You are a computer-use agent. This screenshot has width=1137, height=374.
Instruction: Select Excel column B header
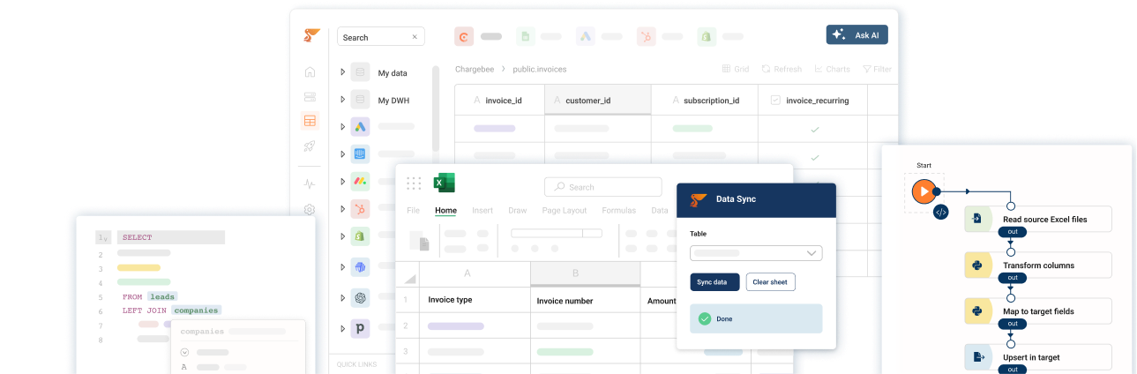pos(585,273)
